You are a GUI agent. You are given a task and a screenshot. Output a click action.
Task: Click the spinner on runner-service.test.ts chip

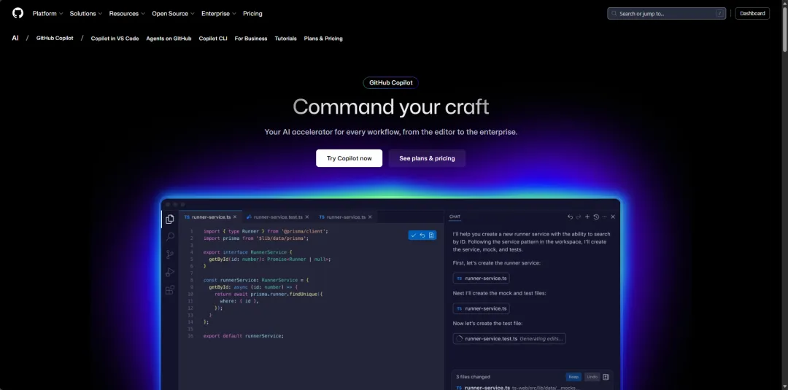click(459, 339)
